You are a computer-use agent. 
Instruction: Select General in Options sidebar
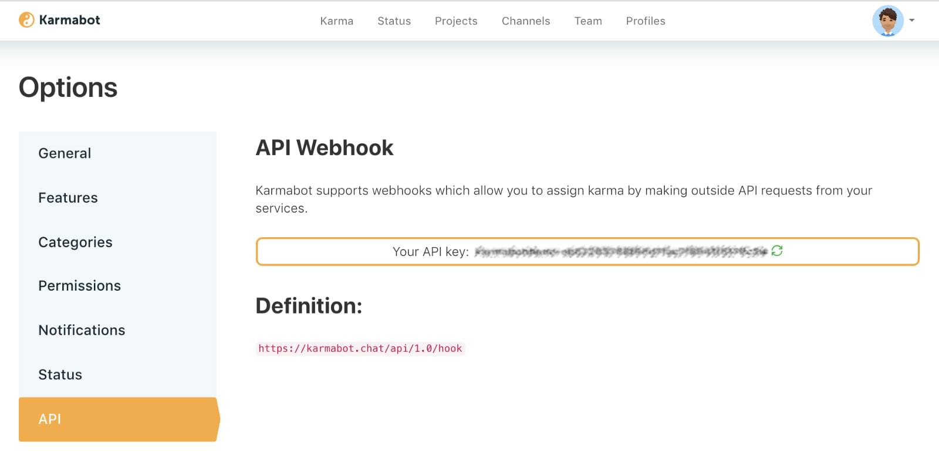(118, 153)
